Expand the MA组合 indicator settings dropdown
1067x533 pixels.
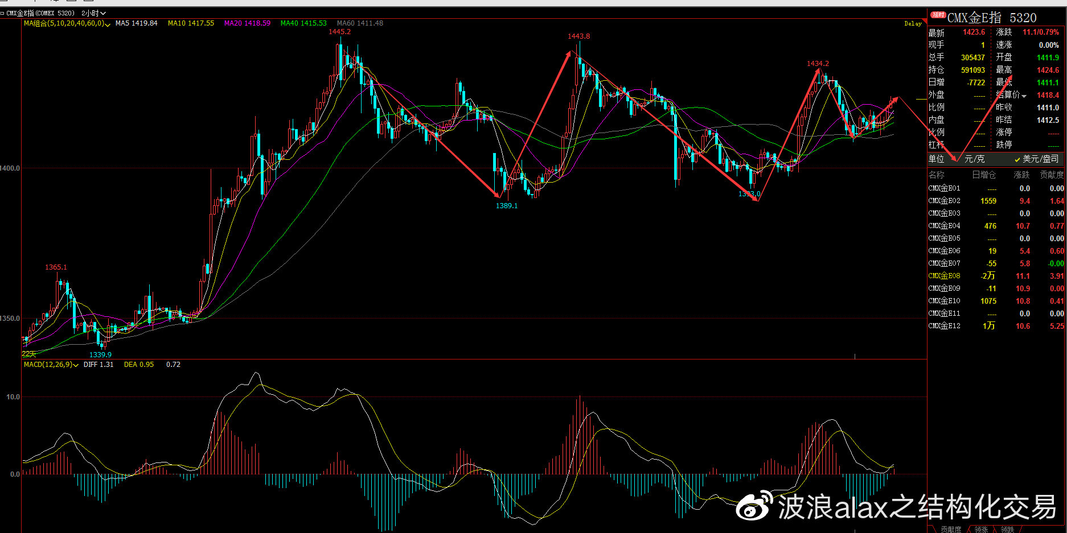click(108, 24)
